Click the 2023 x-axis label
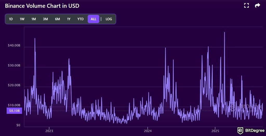 pyautogui.click(x=49, y=131)
